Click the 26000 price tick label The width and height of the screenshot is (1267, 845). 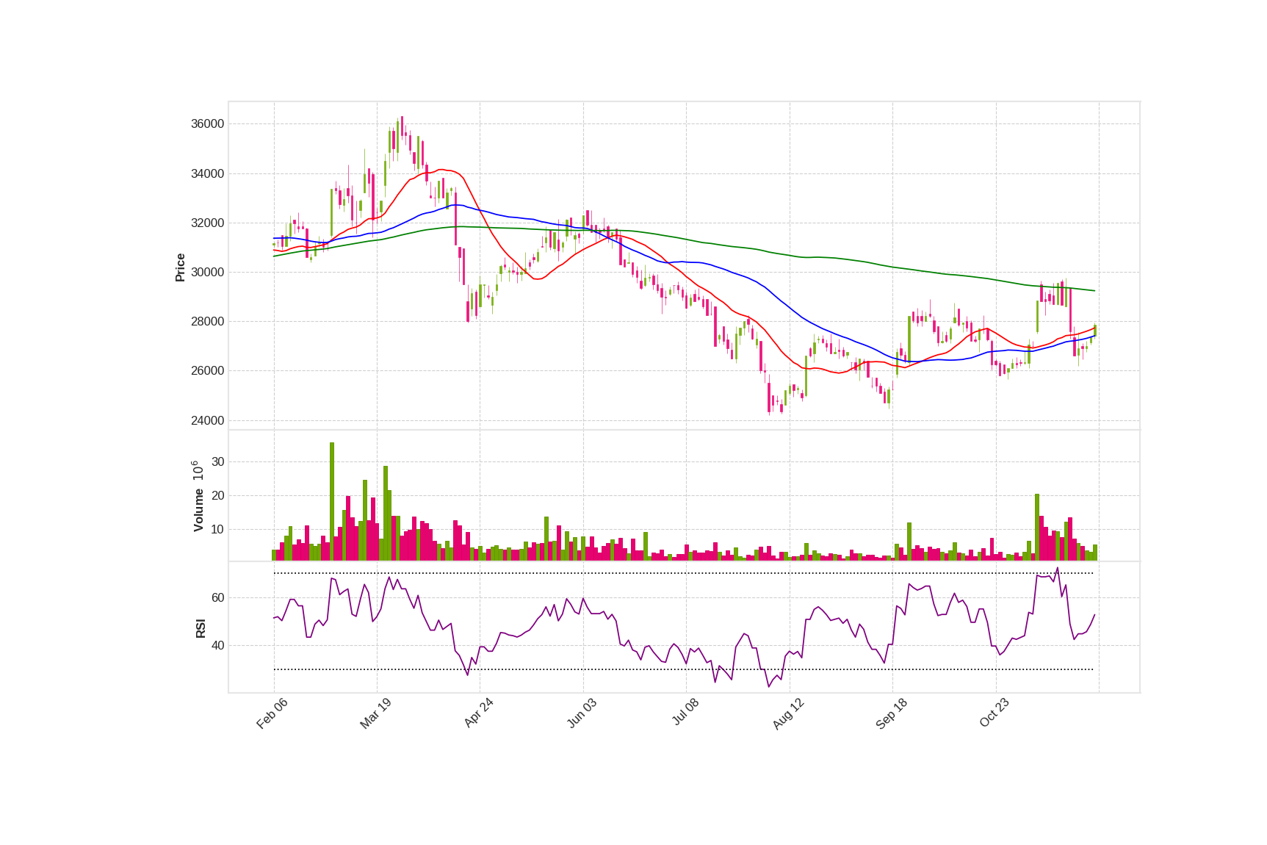click(x=207, y=371)
